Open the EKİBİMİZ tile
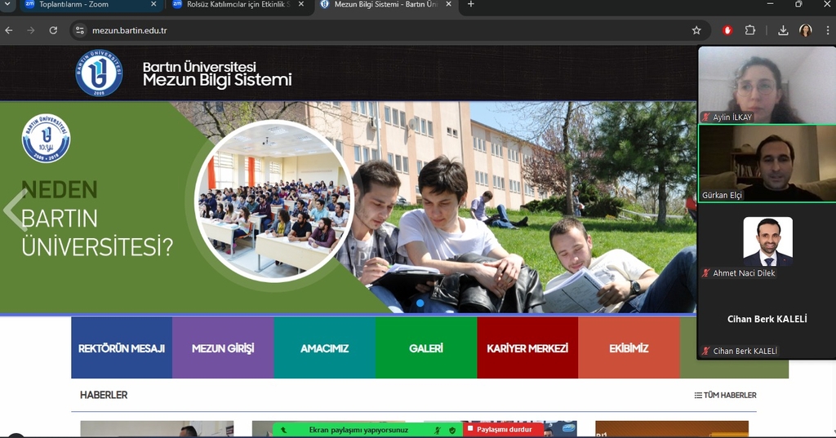836x438 pixels. click(629, 348)
